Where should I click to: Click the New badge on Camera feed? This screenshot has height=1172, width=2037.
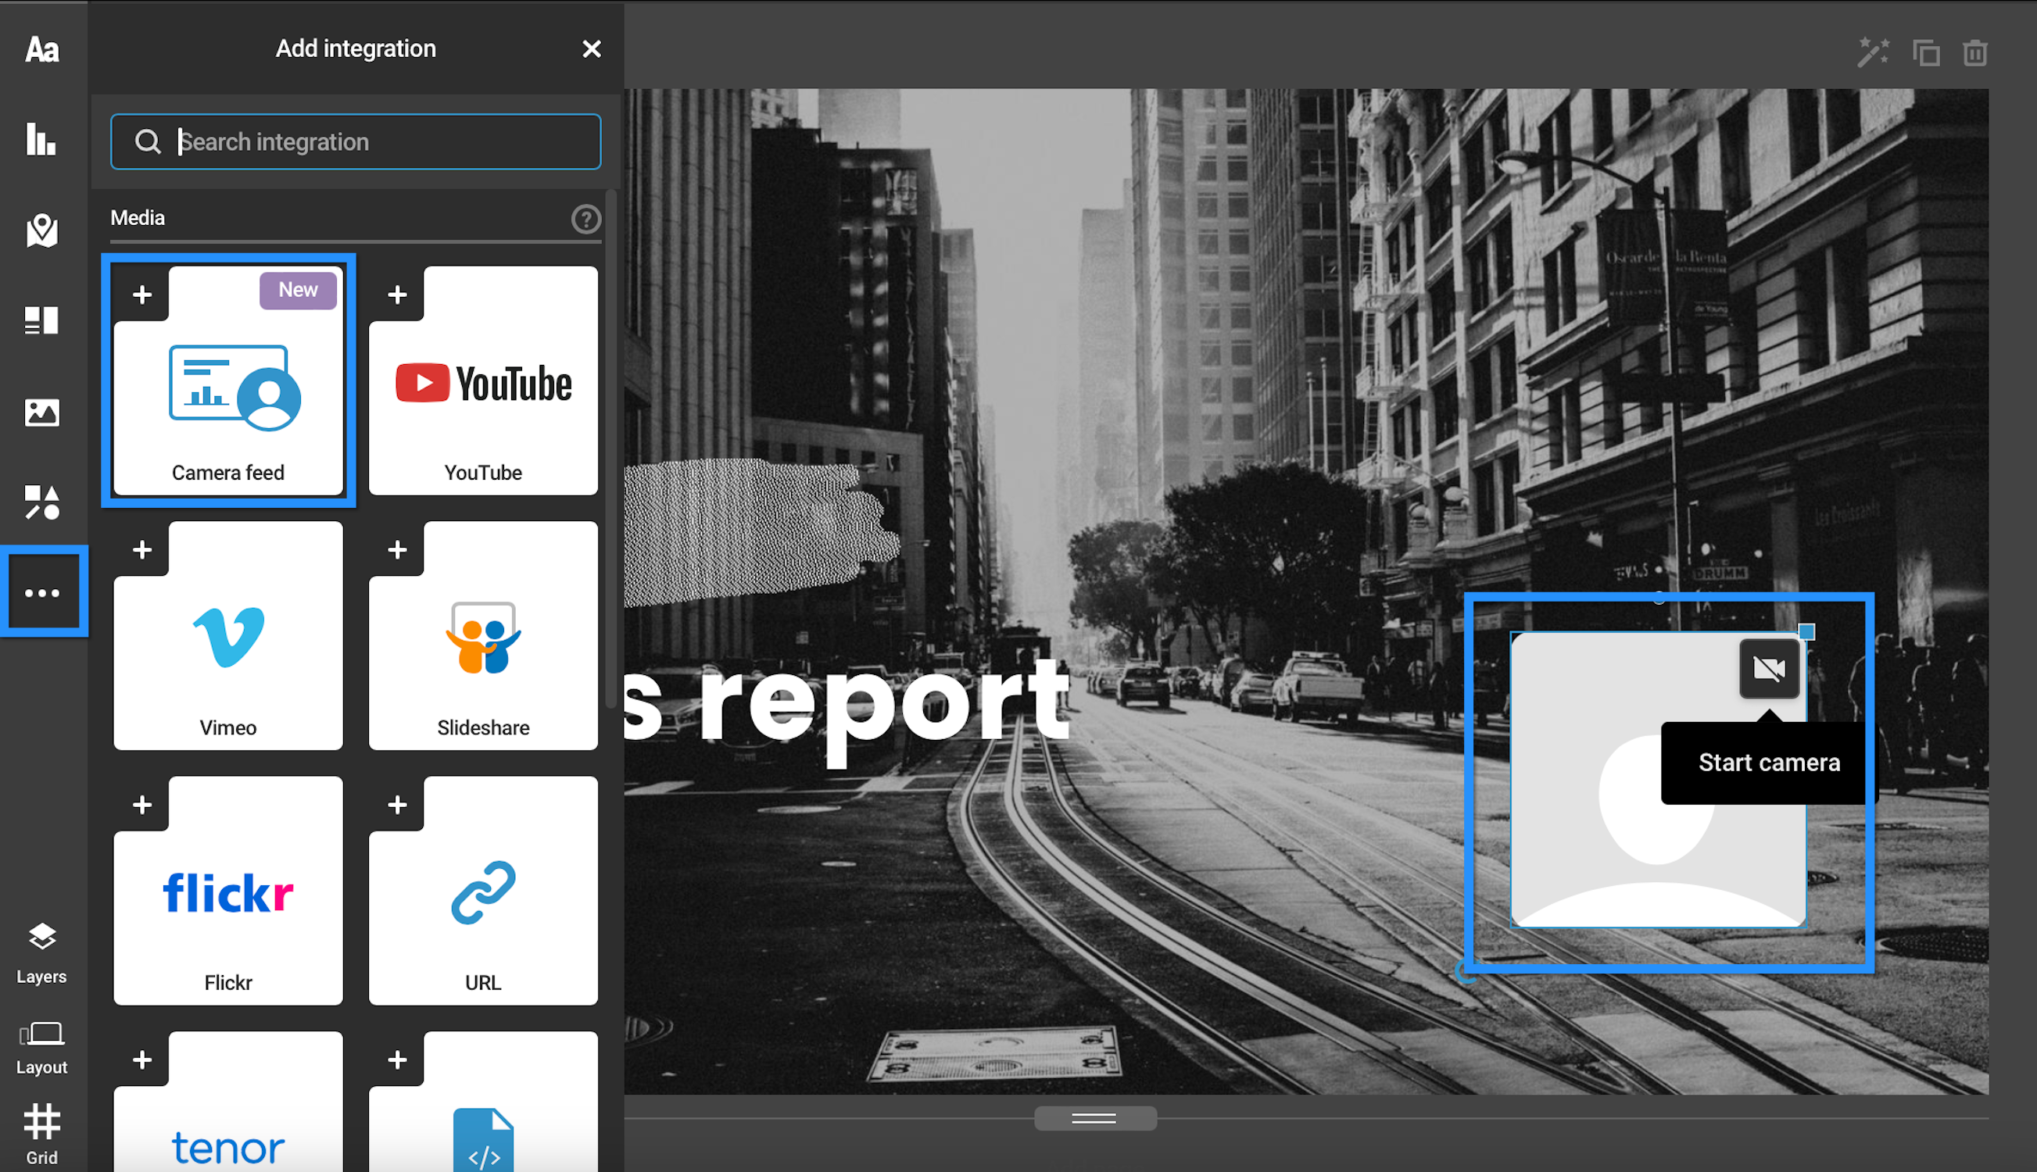(298, 290)
